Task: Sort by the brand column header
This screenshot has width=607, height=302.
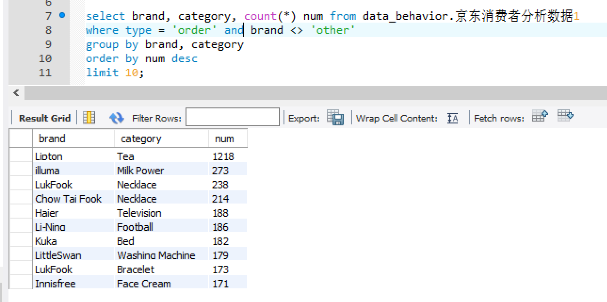Action: [x=73, y=139]
